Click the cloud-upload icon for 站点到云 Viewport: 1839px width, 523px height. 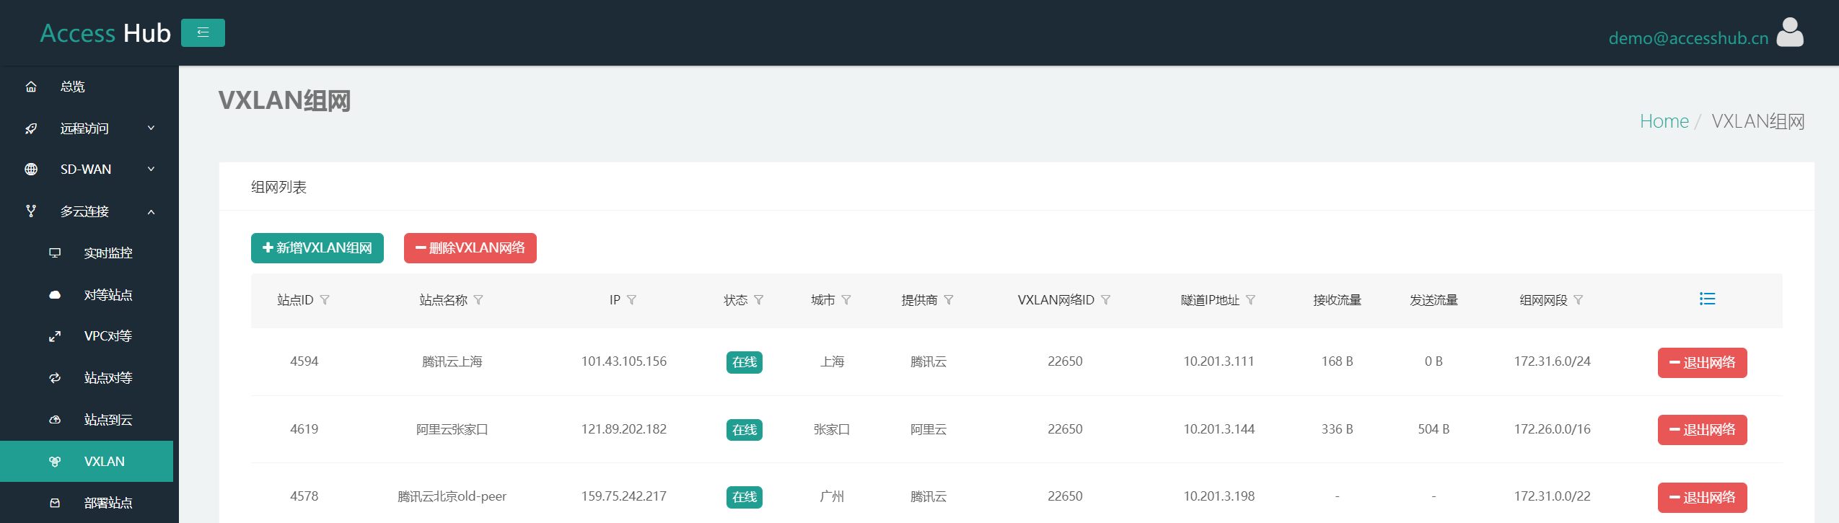[55, 420]
